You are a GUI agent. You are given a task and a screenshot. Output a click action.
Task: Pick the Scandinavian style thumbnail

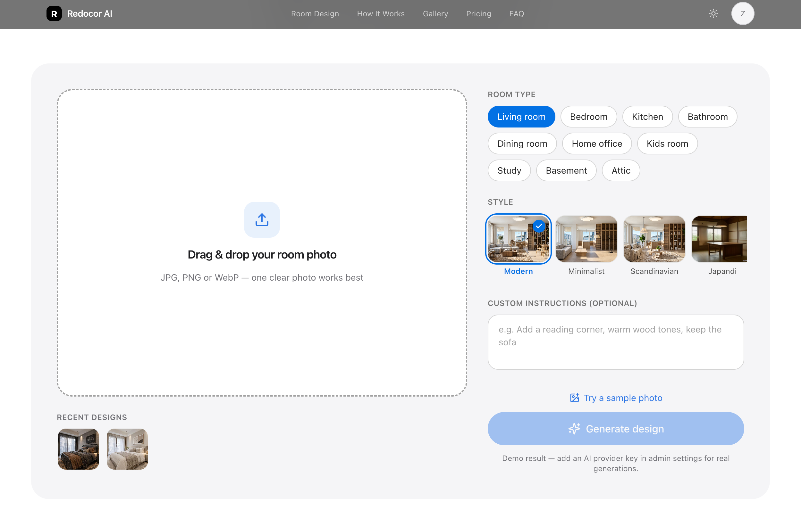pos(654,239)
